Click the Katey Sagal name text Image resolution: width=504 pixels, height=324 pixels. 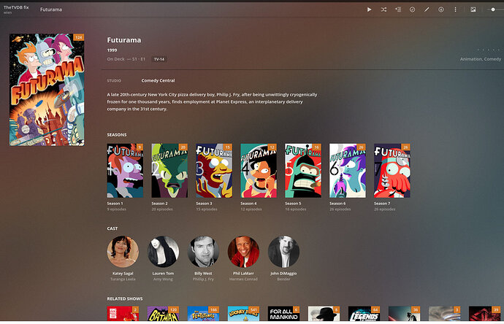click(123, 274)
